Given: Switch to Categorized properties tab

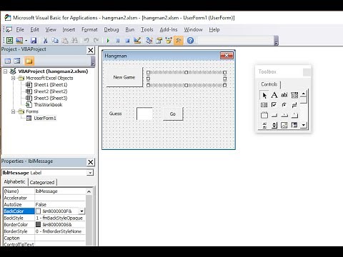Looking at the screenshot, I should 42,182.
